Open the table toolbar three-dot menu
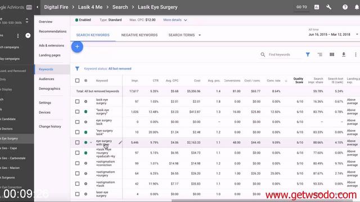Screen dimensions: 360x202 355,54
